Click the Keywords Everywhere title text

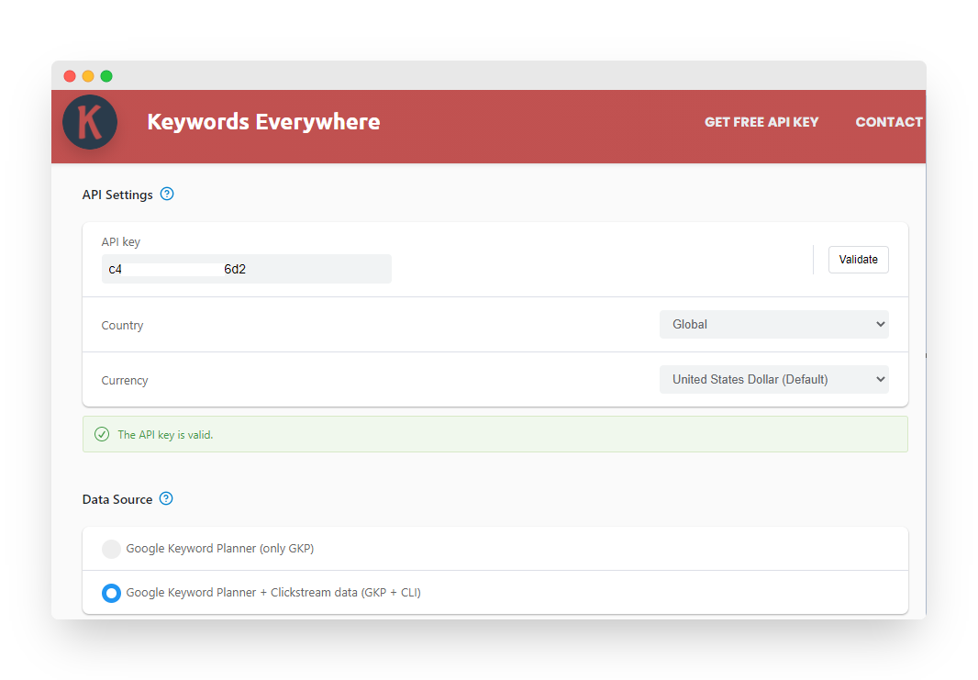coord(263,122)
